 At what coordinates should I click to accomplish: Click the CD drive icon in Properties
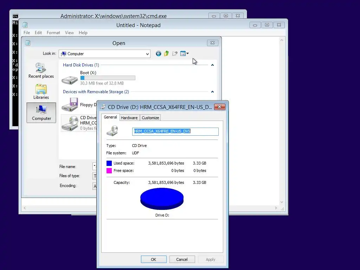tap(112, 131)
